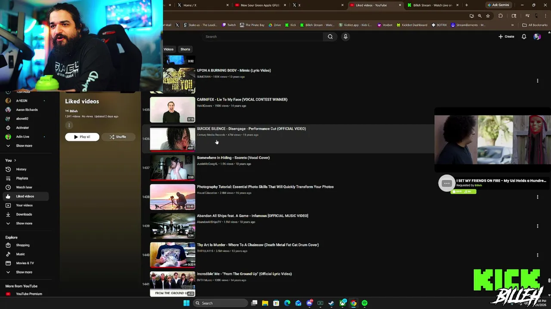Click the Windows taskbar Search box
Viewport: 551px width, 309px height.
(x=220, y=303)
